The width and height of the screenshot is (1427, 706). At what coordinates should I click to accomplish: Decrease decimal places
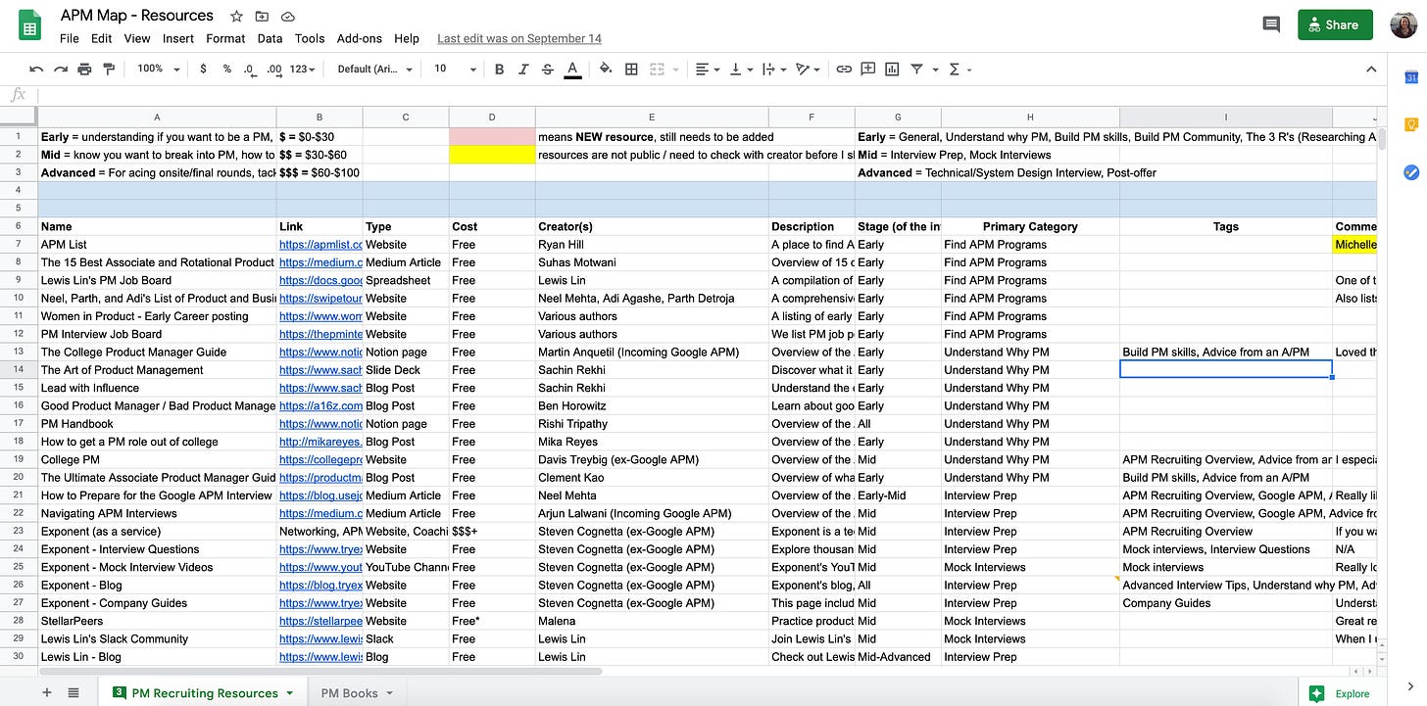coord(250,70)
